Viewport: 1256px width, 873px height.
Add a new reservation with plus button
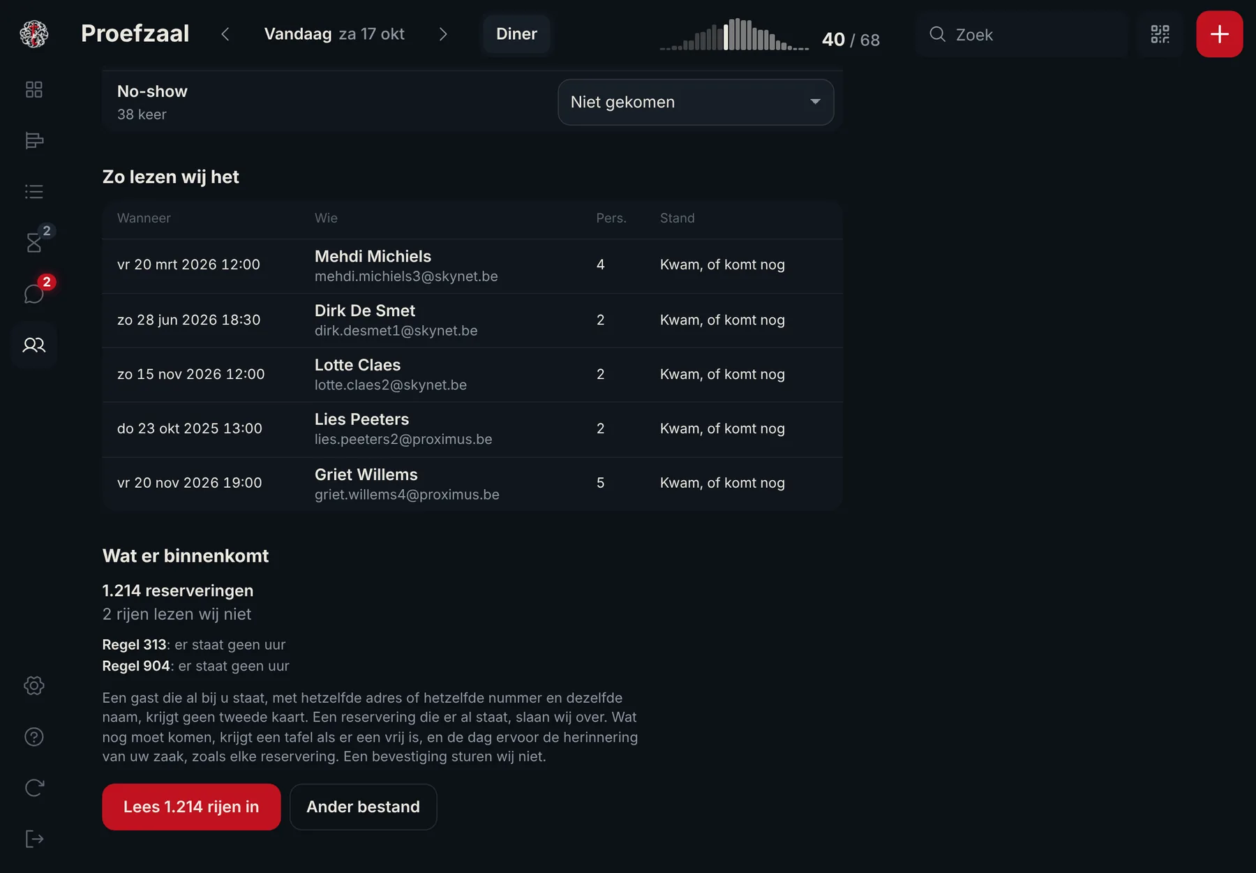pos(1219,34)
